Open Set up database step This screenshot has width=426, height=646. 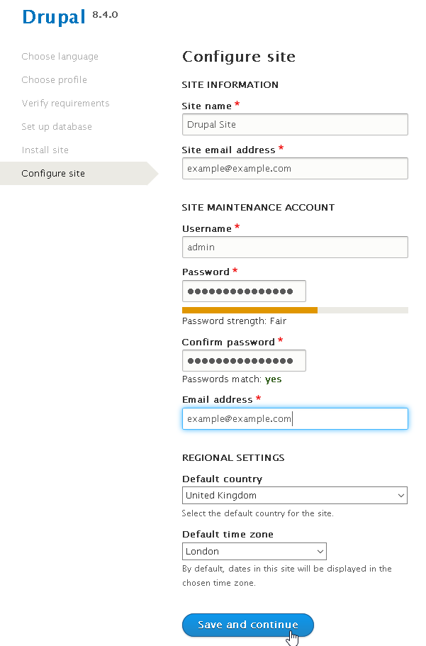pos(57,127)
